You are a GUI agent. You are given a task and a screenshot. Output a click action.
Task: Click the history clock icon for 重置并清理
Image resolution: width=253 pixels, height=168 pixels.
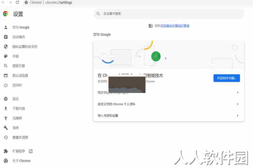6,137
